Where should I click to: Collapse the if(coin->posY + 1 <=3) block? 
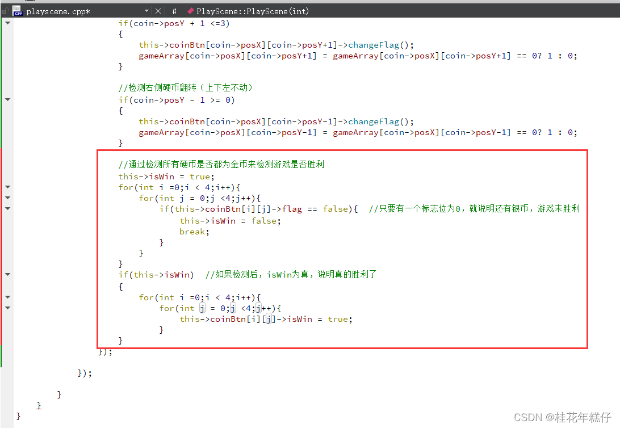tap(7, 23)
